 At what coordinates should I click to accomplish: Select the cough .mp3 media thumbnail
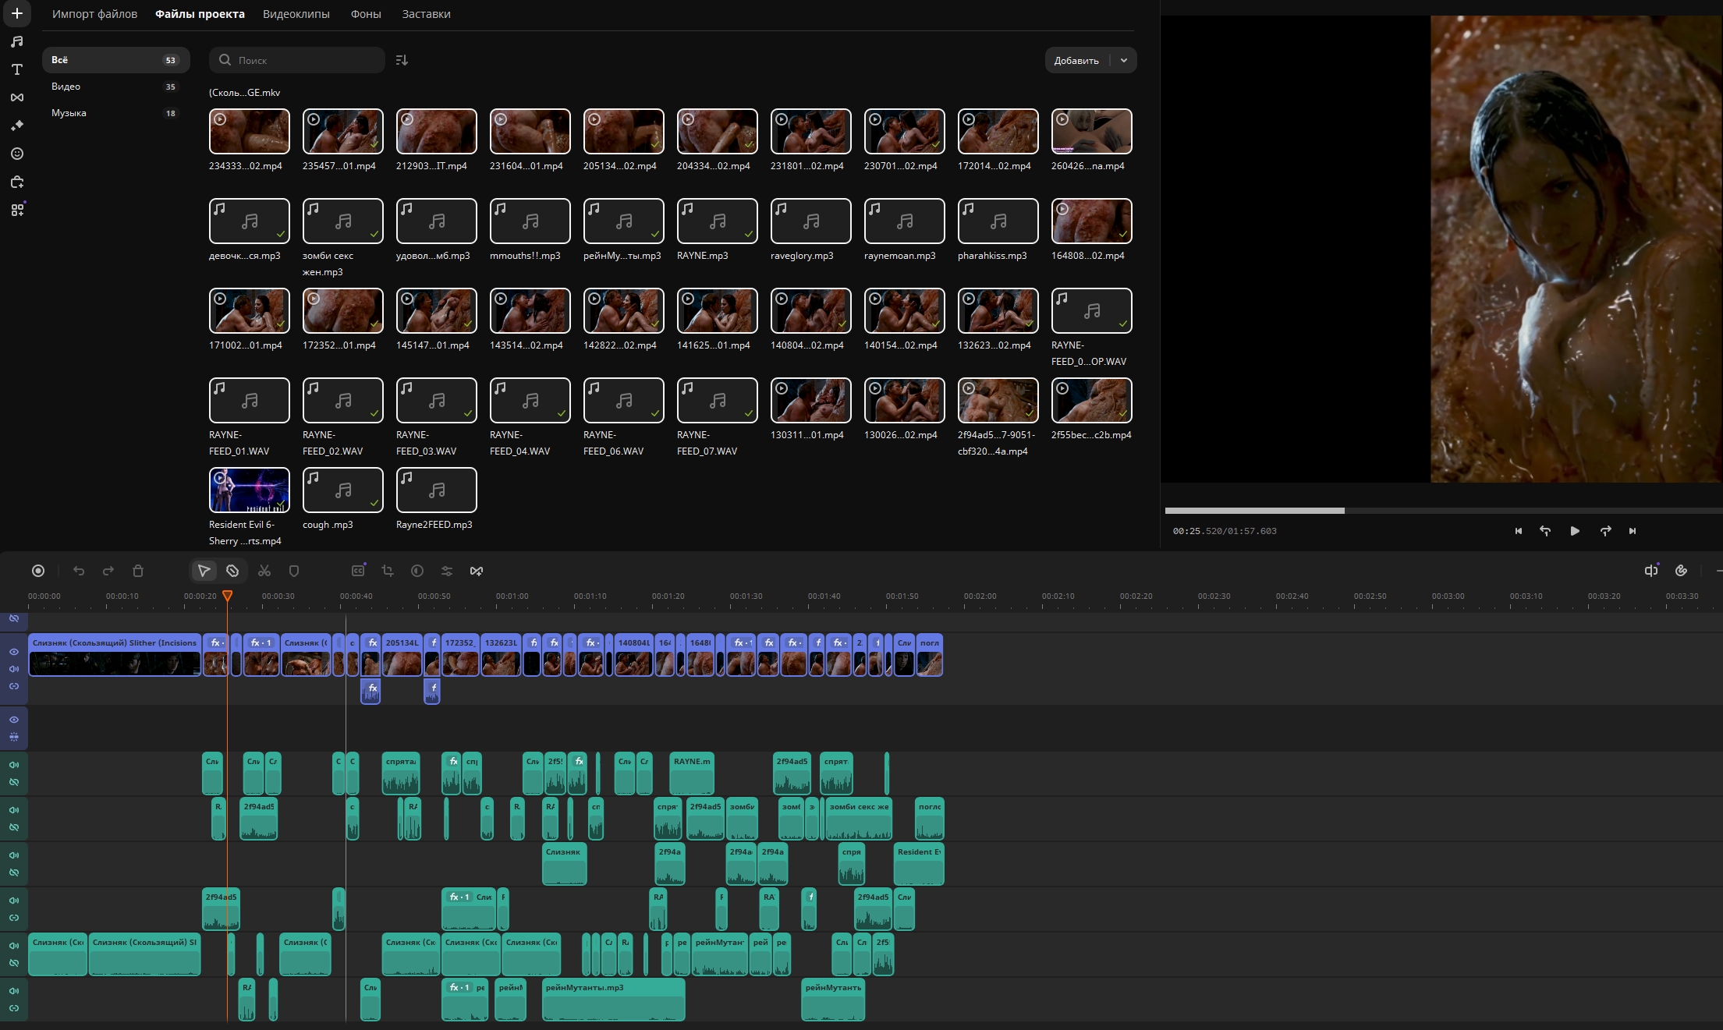pos(343,490)
